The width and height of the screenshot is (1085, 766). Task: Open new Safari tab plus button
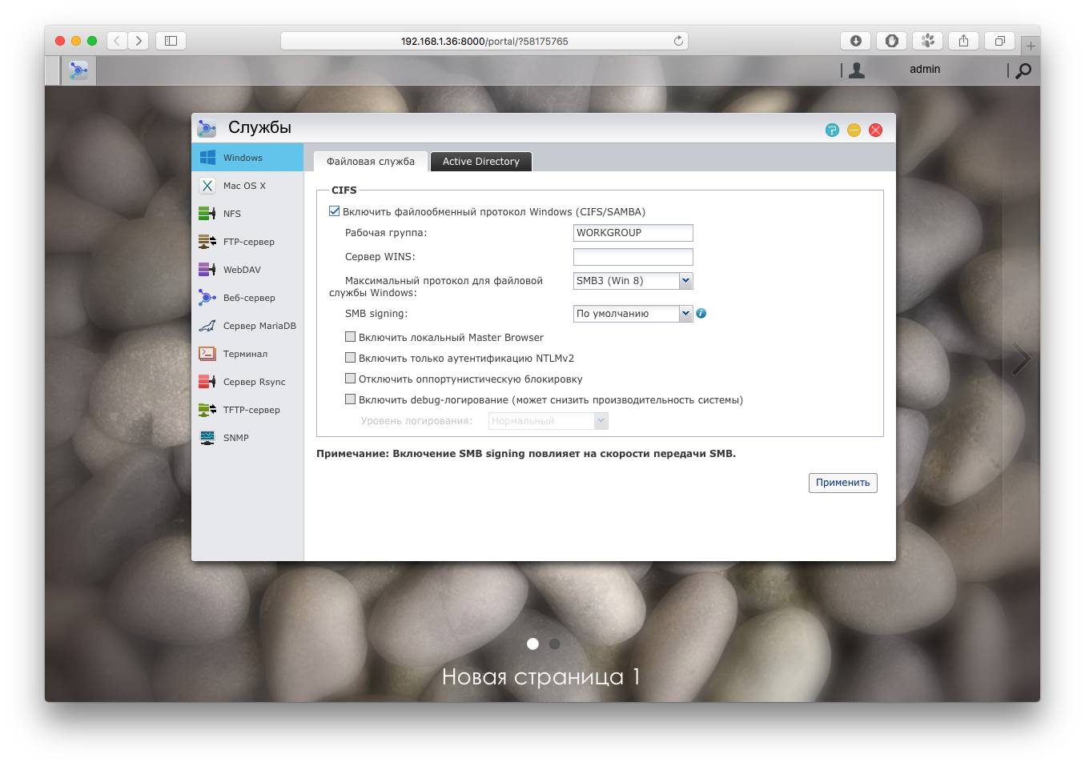point(1031,46)
